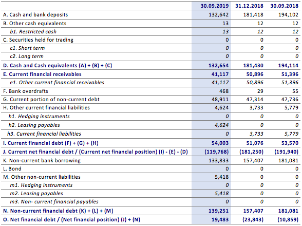The image size is (302, 226).
Task: Select 'b1. Restricted cash' row label
Action: (x=33, y=32)
